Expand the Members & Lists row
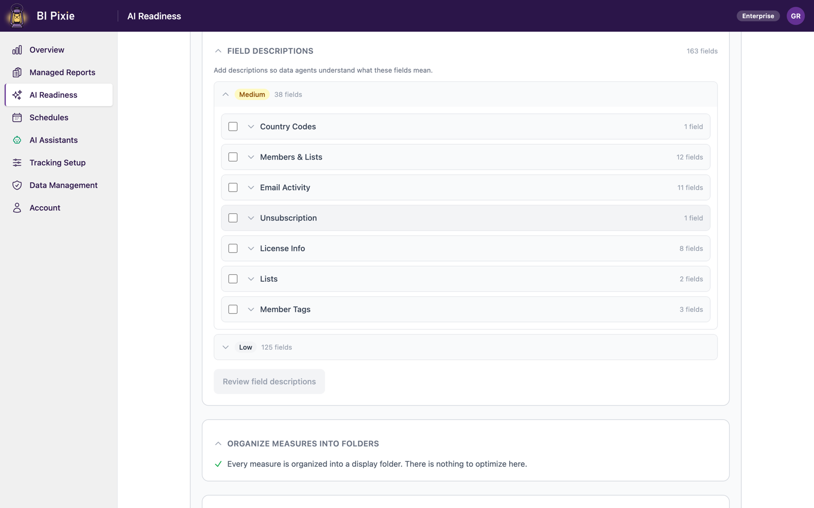Screen dimensions: 814x508 click(251, 157)
